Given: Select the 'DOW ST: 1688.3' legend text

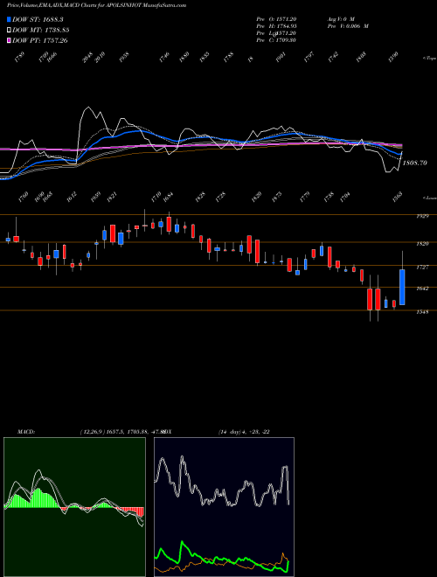Looking at the screenshot, I should click(x=38, y=19).
